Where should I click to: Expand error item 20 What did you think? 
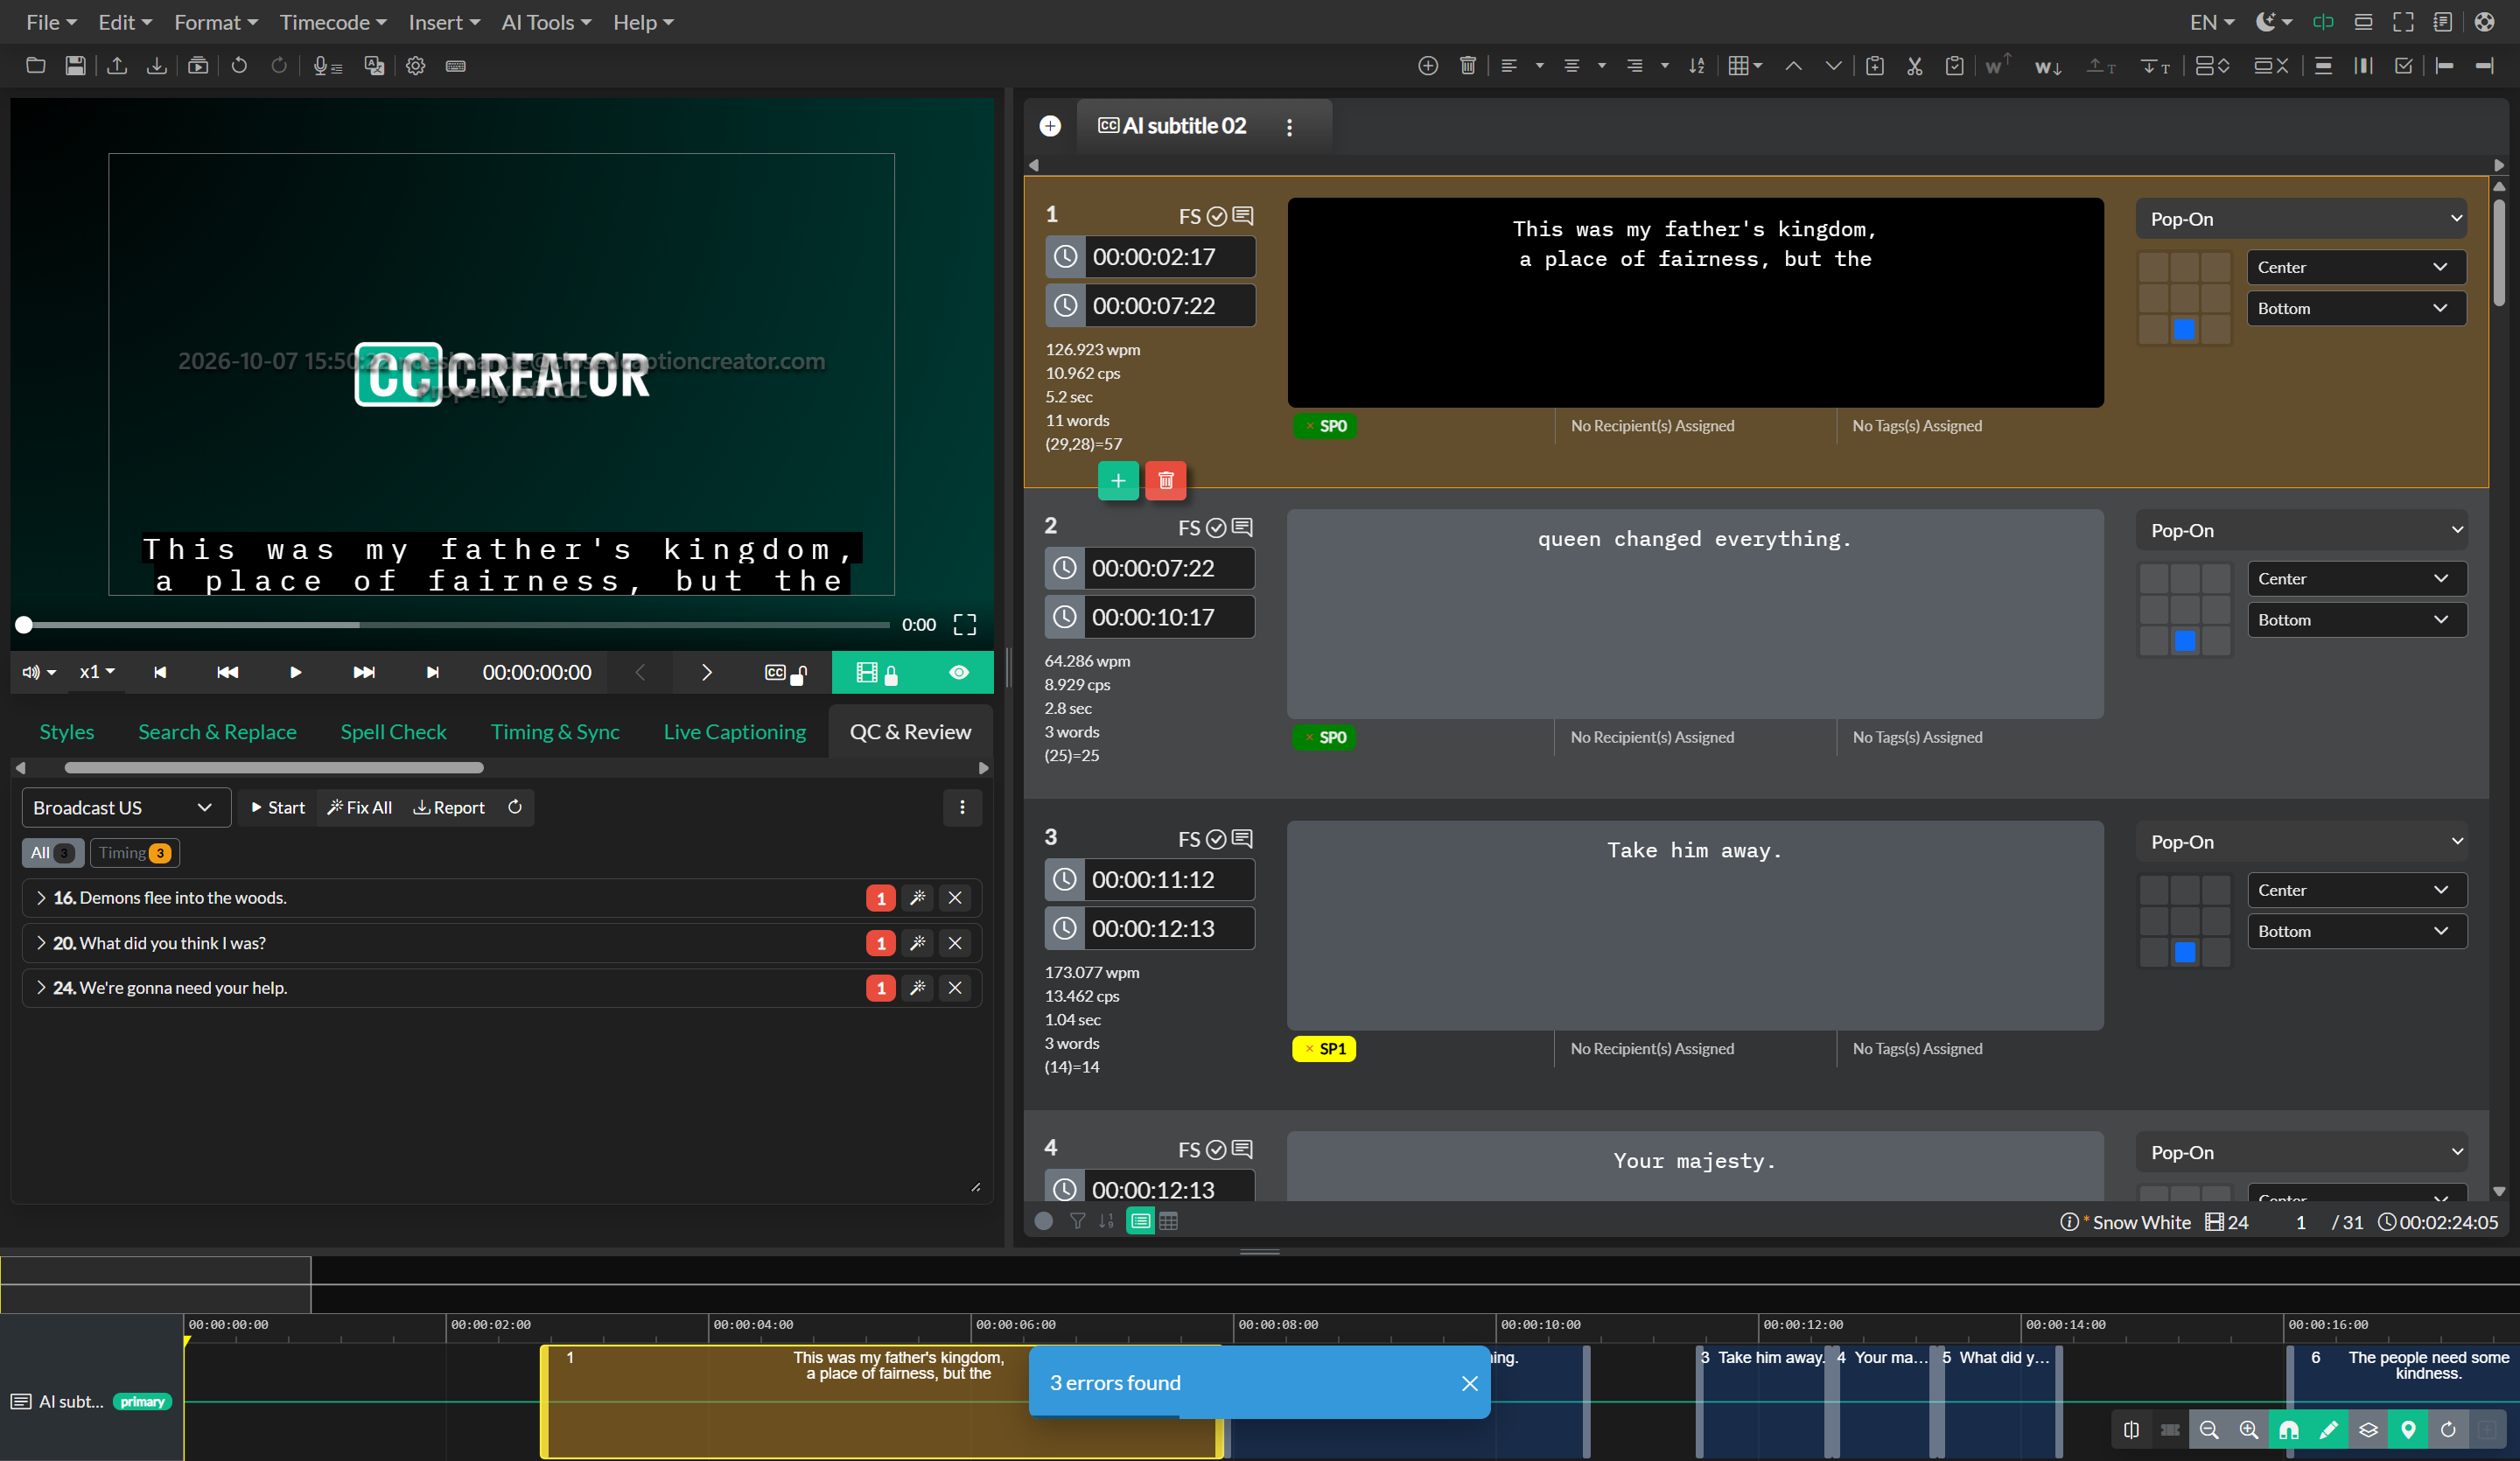click(40, 943)
